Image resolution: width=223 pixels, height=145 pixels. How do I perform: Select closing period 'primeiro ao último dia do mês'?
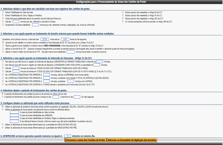click(x=3, y=93)
